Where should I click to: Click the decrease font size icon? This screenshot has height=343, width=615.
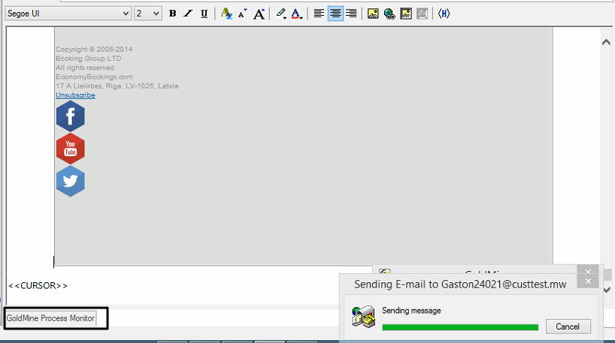(x=243, y=14)
